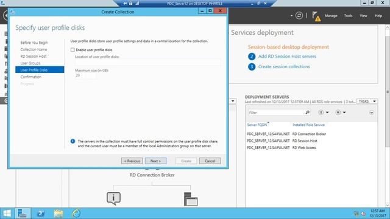
Task: Sort by Server FQDN column
Action: tap(257, 125)
